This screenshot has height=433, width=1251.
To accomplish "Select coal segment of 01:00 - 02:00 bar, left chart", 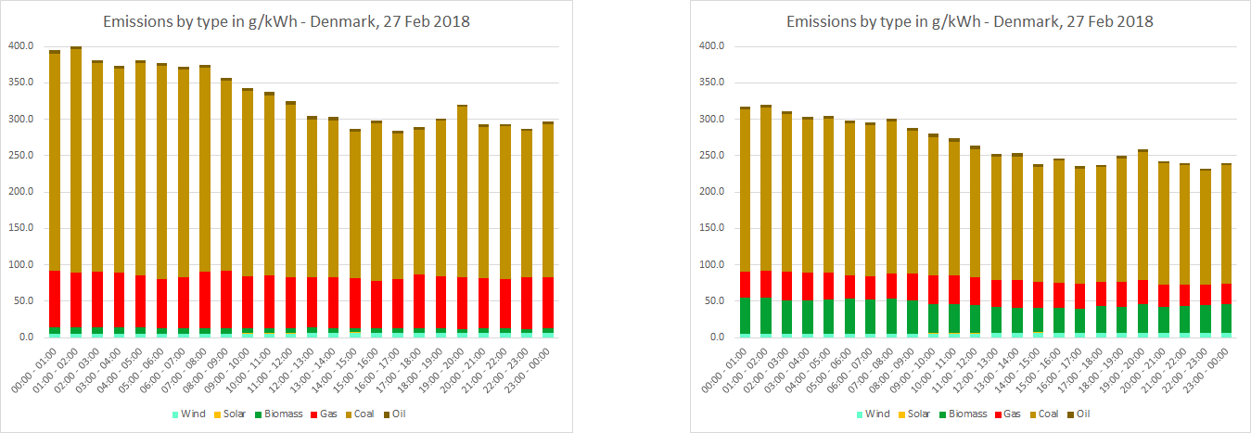I will pyautogui.click(x=76, y=161).
